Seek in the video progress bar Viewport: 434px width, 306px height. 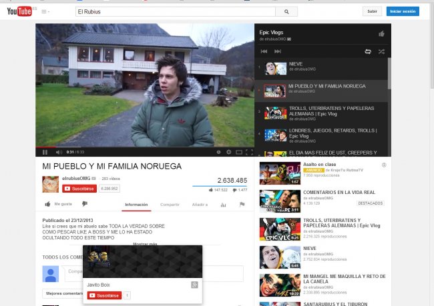click(145, 147)
